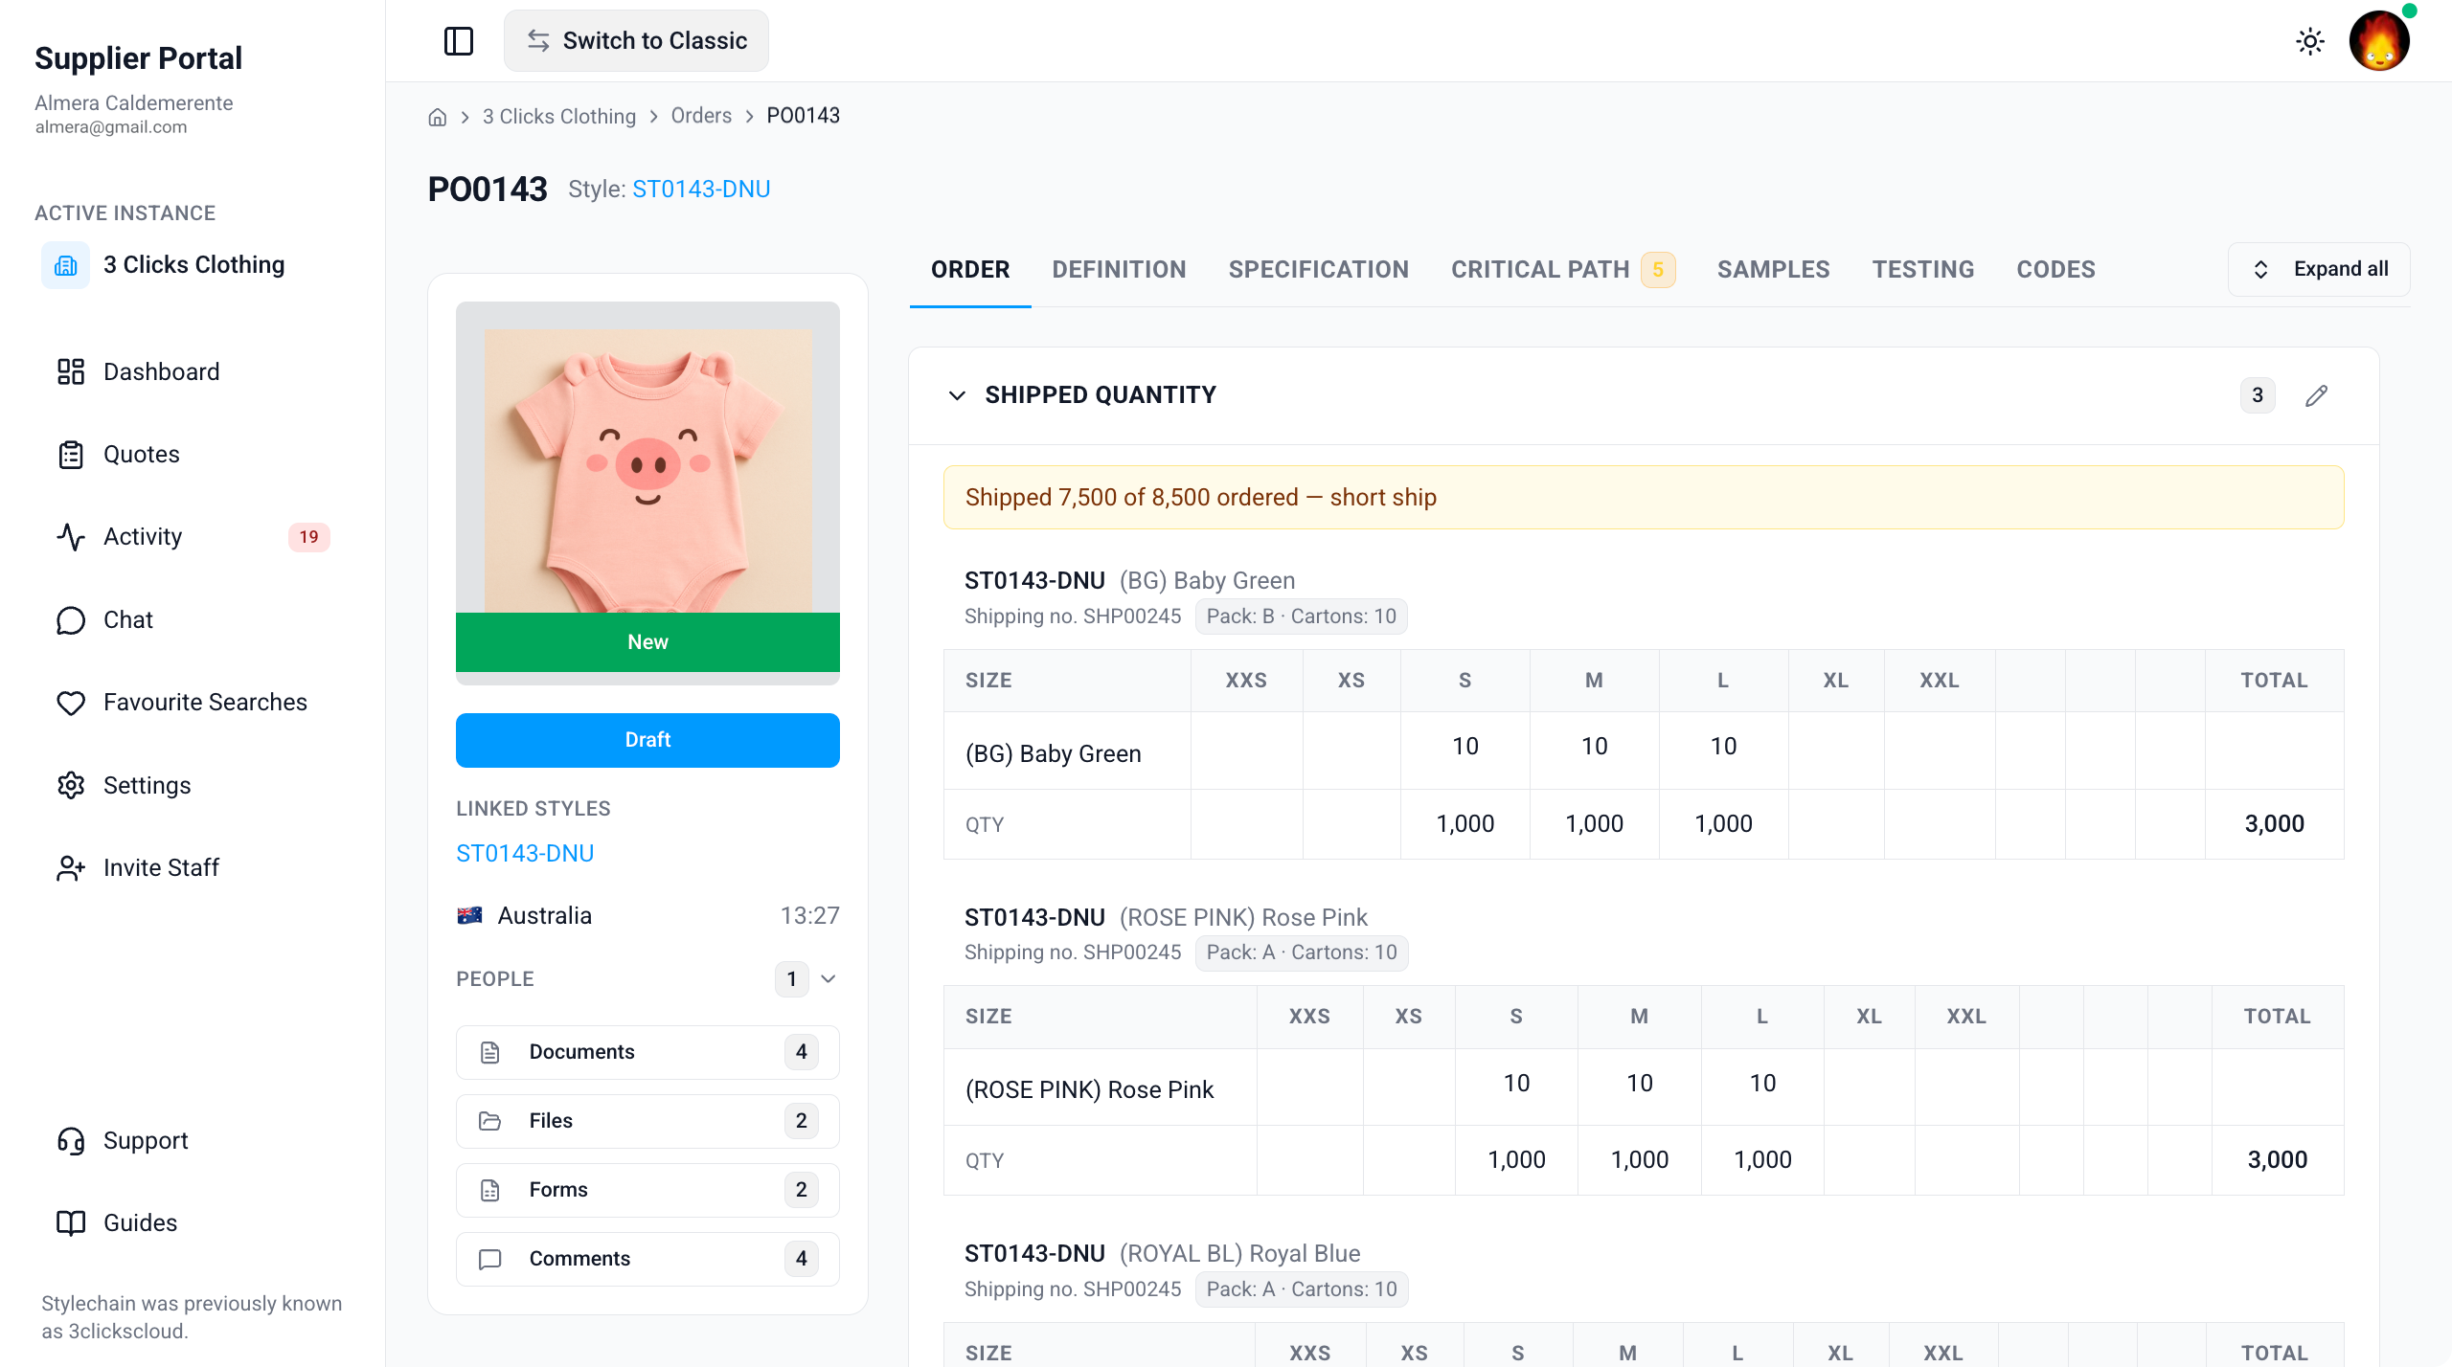Image resolution: width=2452 pixels, height=1367 pixels.
Task: Open Orders breadcrumb link
Action: pos(701,116)
